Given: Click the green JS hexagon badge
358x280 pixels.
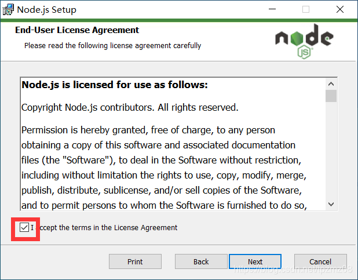Looking at the screenshot, I should (304, 52).
